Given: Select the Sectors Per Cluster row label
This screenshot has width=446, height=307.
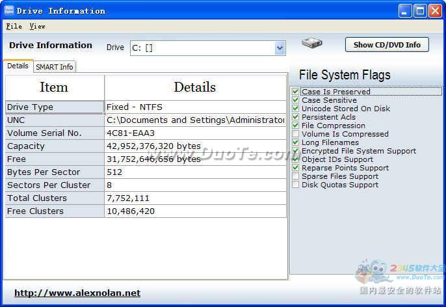Looking at the screenshot, I should [55, 185].
